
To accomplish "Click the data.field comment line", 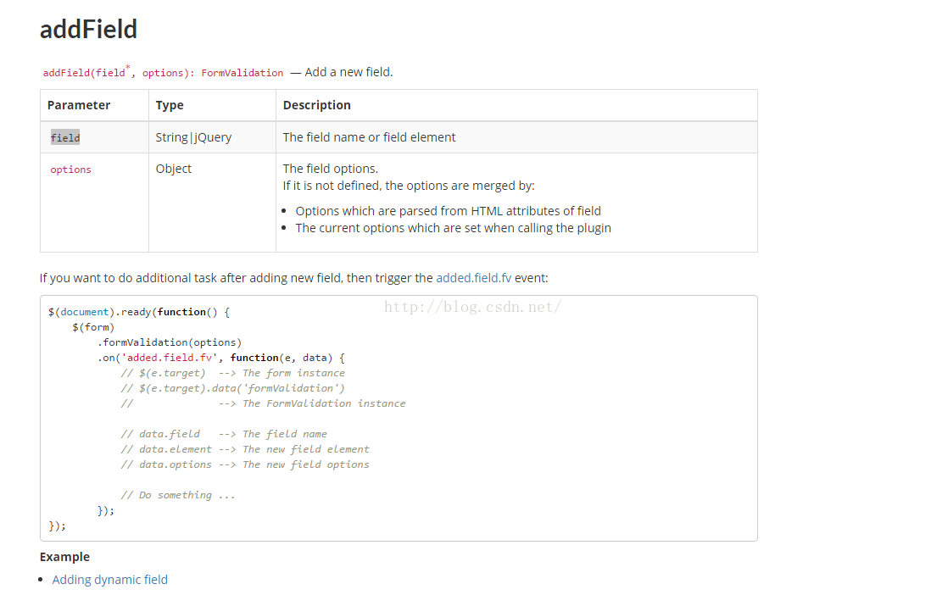I will coord(224,434).
